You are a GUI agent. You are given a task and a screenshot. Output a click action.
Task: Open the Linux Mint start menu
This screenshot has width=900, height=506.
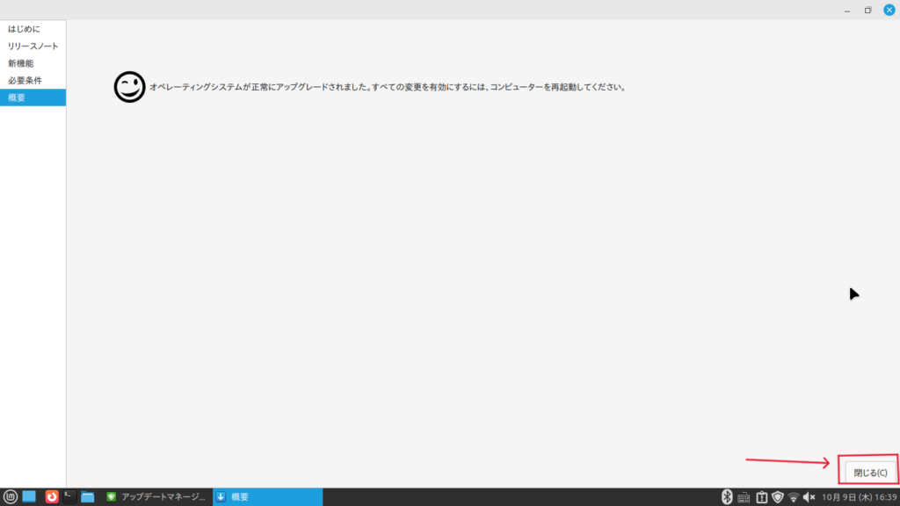pos(11,497)
